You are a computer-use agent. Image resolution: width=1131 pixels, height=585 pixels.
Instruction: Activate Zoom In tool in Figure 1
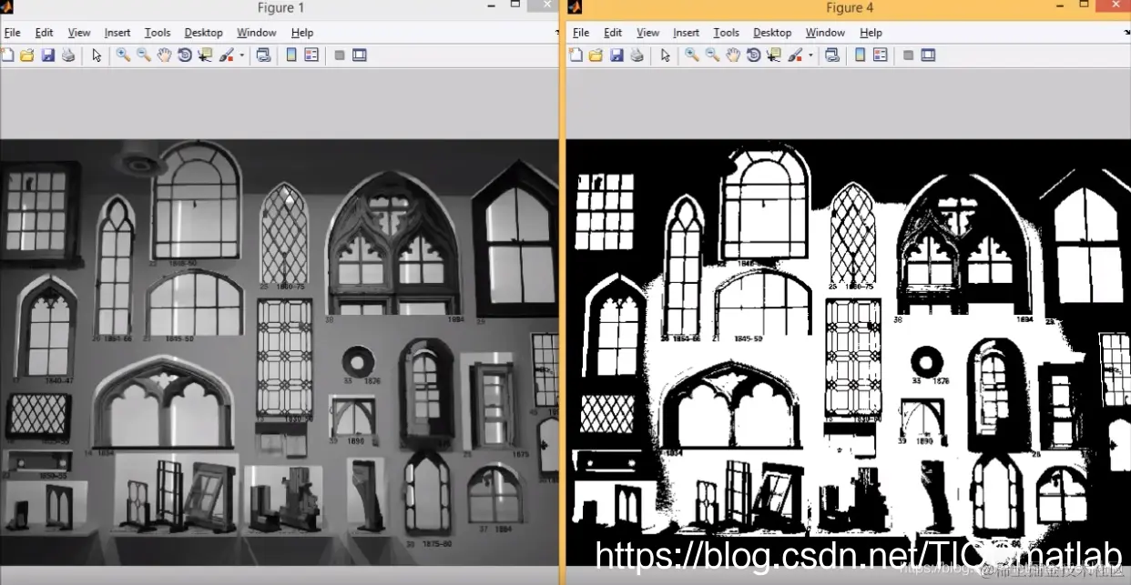tap(123, 55)
